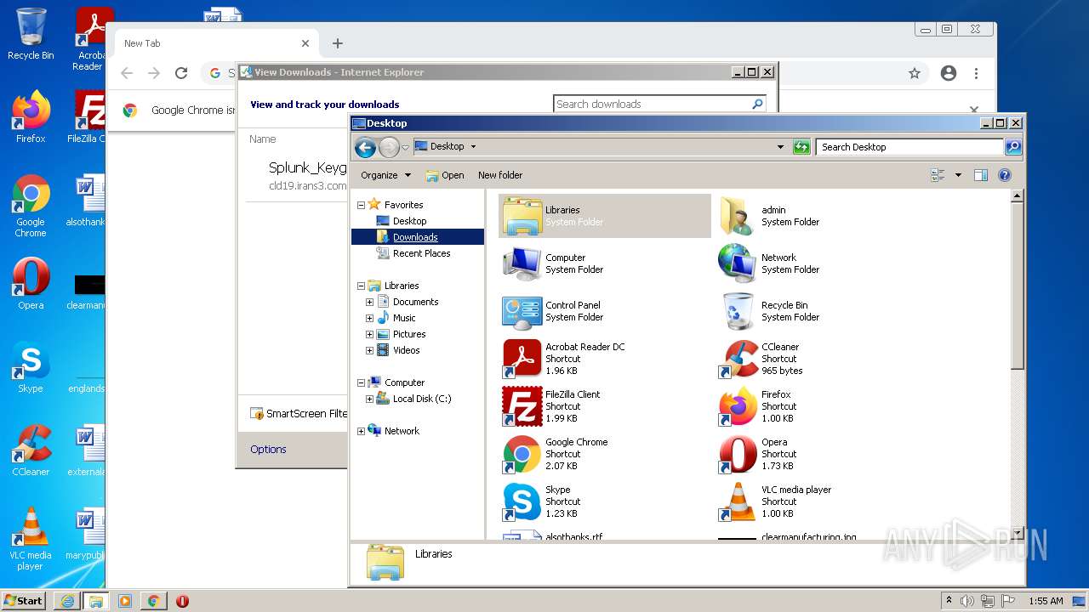Select the Control Panel icon
This screenshot has height=612, width=1089.
[x=522, y=311]
